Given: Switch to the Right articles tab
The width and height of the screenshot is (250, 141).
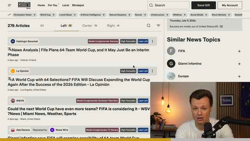Looking at the screenshot, I should [113, 25].
